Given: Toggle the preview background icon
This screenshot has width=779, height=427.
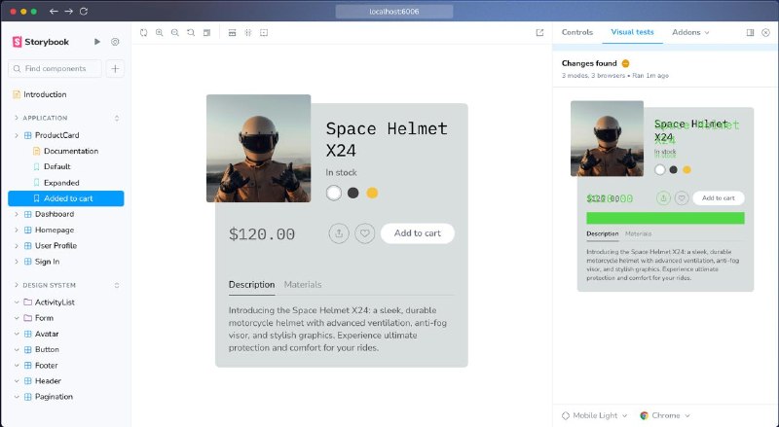Looking at the screenshot, I should coord(206,33).
